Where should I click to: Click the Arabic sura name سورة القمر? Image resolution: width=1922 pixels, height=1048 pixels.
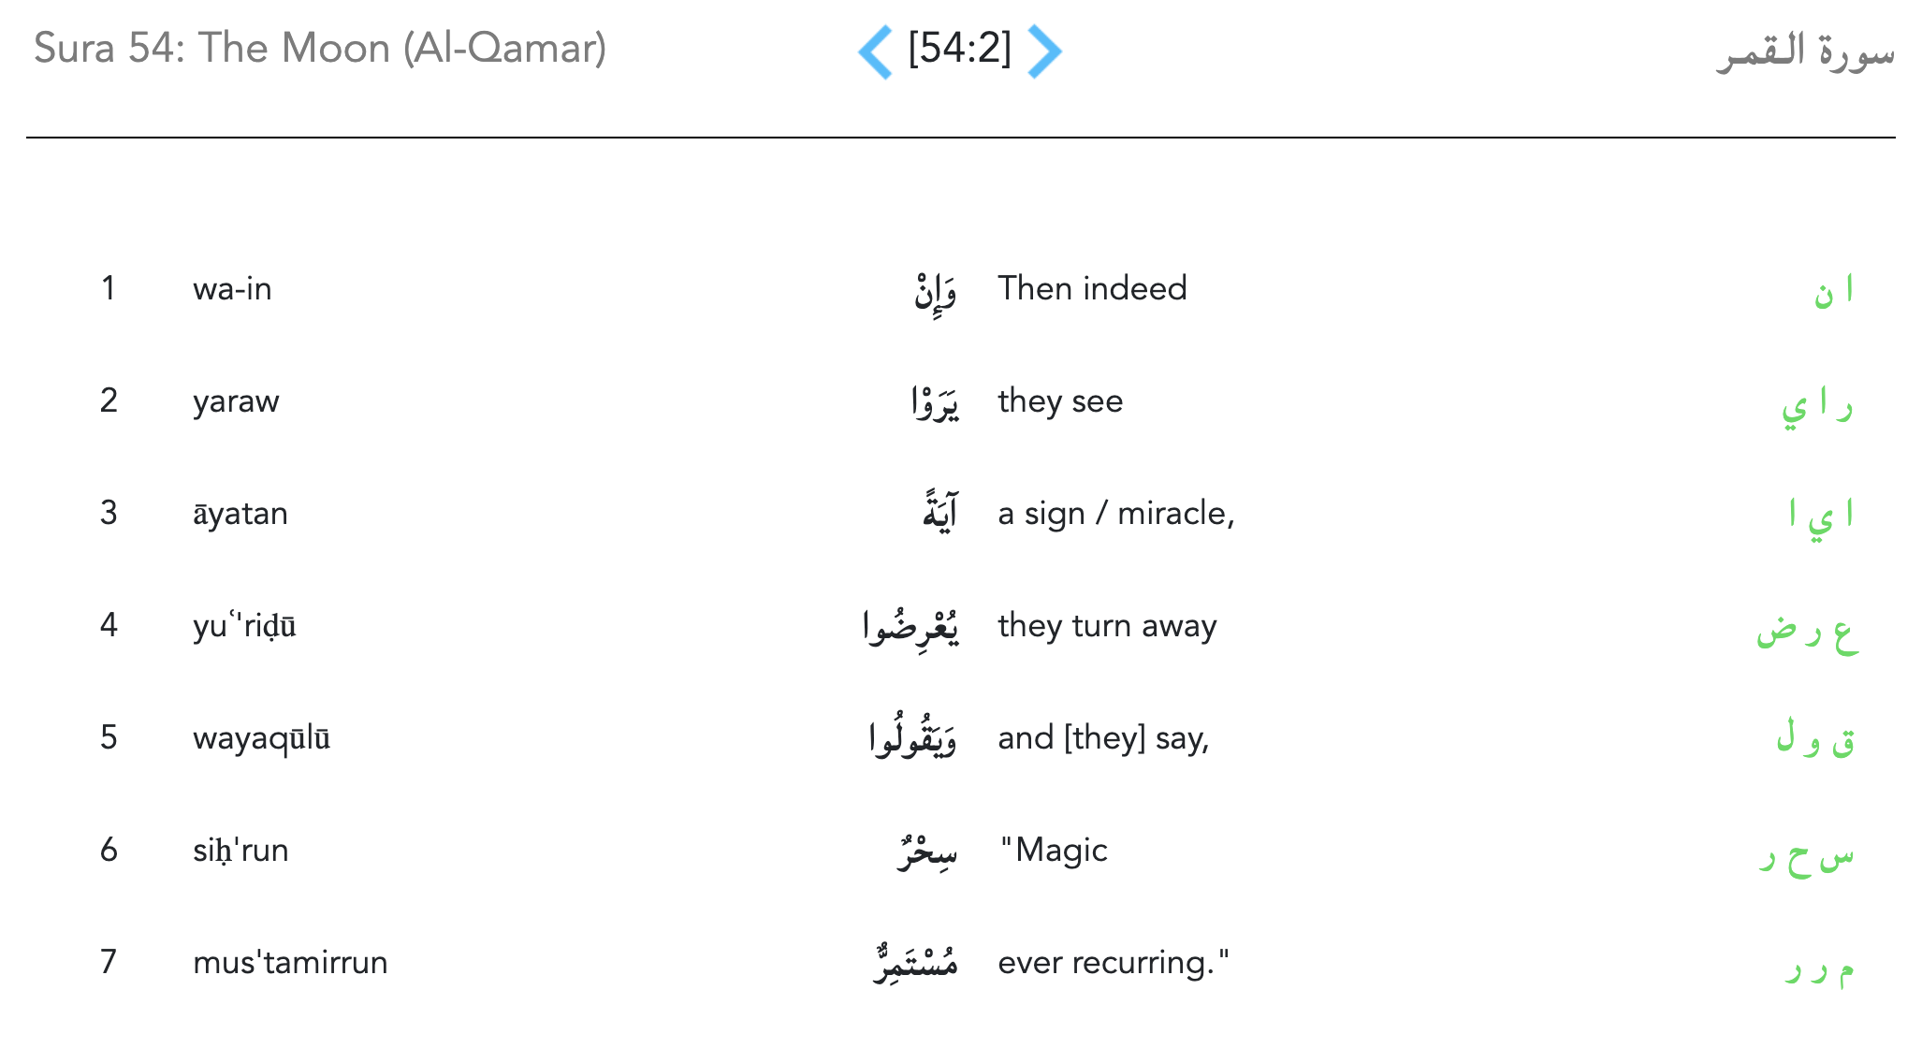[x=1804, y=51]
